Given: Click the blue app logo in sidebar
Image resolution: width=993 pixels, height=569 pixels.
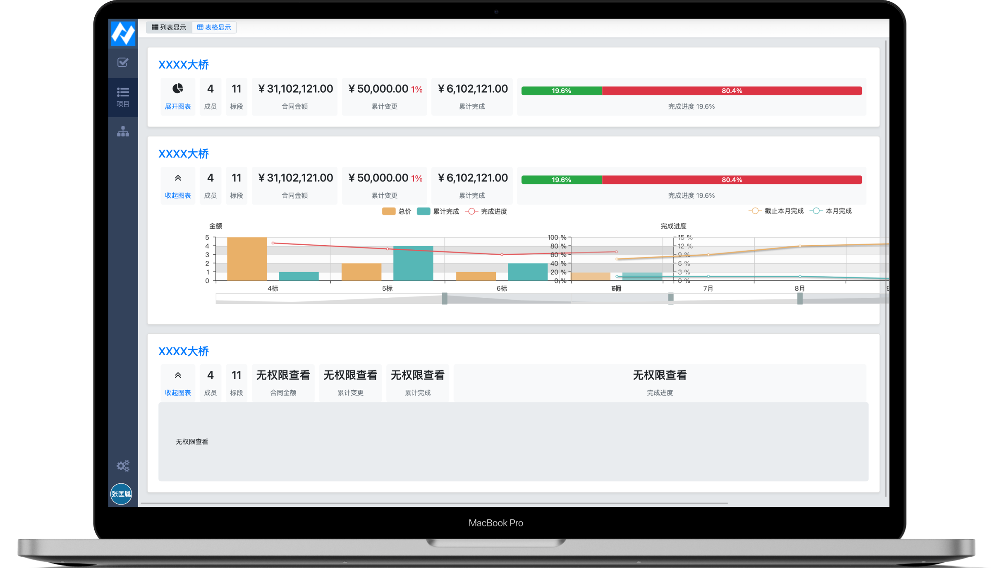Looking at the screenshot, I should click(x=123, y=33).
